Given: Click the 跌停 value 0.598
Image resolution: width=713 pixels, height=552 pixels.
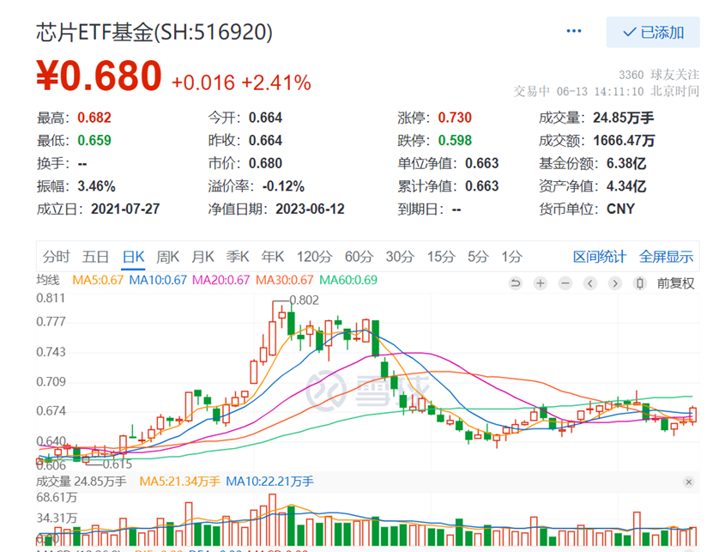Looking at the screenshot, I should pos(455,141).
